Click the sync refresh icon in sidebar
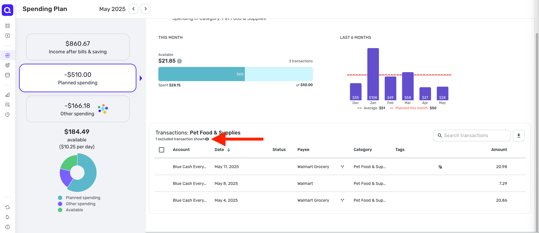539x233 pixels. click(8, 207)
